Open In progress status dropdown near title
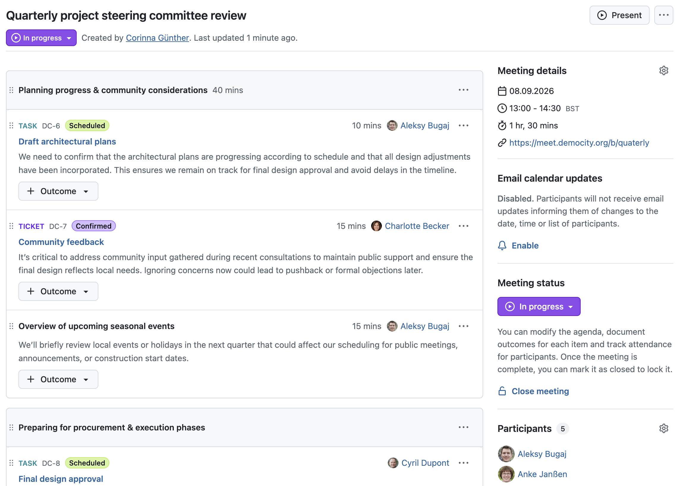Image resolution: width=690 pixels, height=486 pixels. (41, 38)
